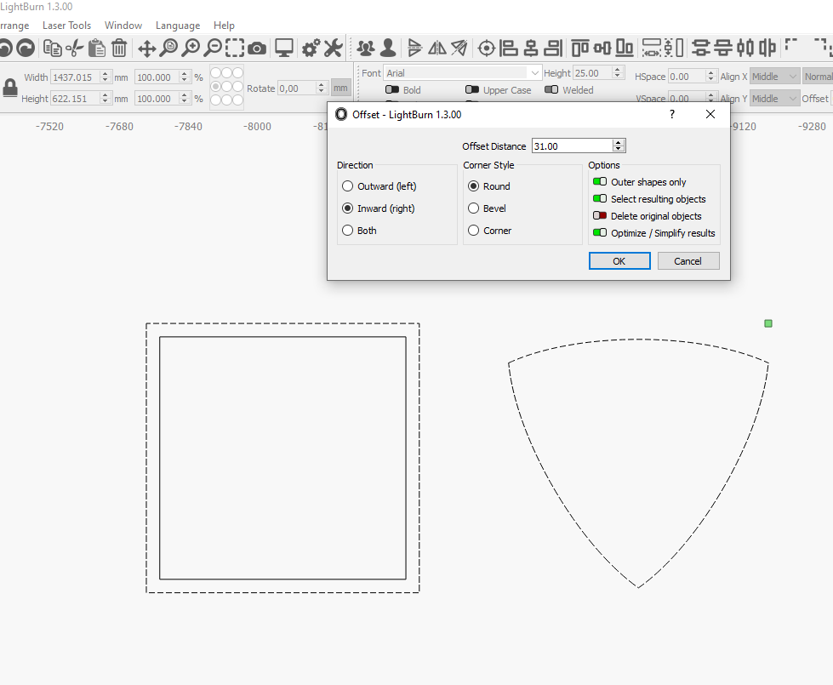The width and height of the screenshot is (833, 685).
Task: Click the Group objects icon
Action: 366,49
